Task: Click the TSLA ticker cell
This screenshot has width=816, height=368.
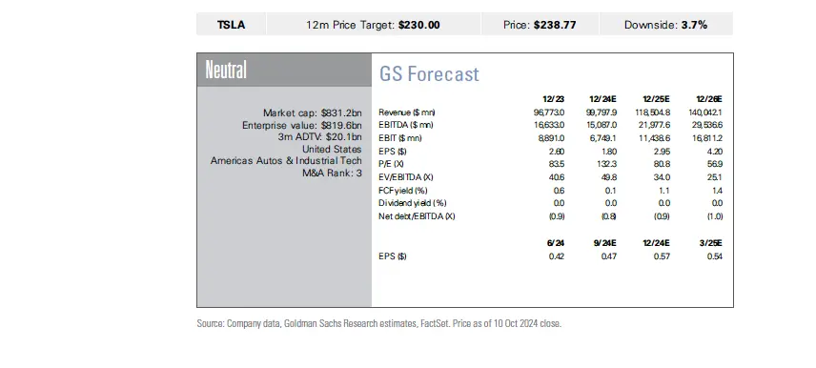Action: coord(231,25)
